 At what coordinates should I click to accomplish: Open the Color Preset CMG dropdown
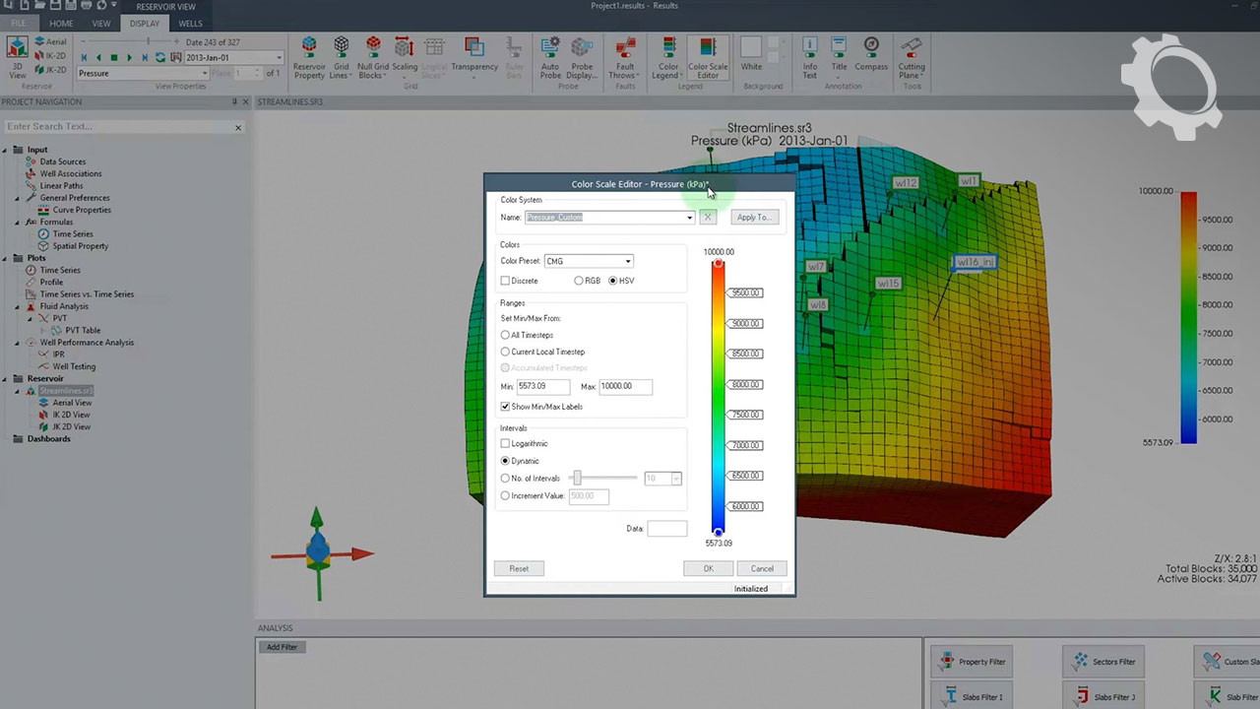click(x=628, y=261)
